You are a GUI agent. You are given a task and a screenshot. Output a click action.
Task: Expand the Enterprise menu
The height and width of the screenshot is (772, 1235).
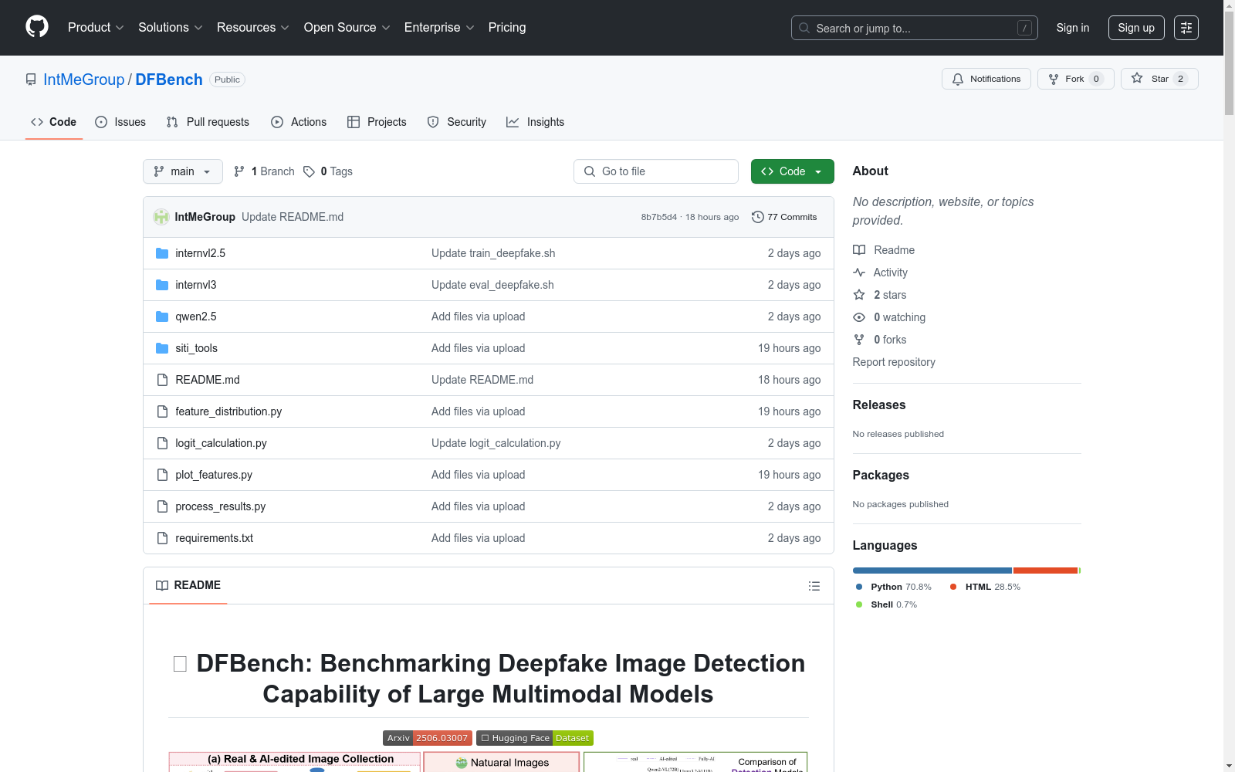pos(439,28)
